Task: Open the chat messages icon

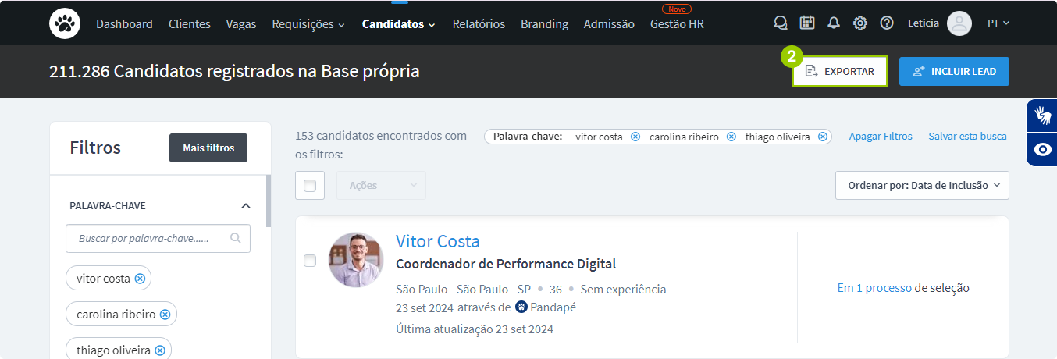Action: 781,23
